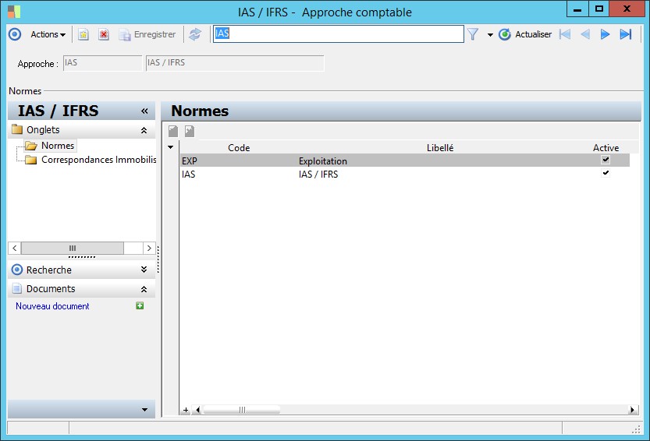The height and width of the screenshot is (441, 650).
Task: Click the right arrow of the tree scrollbar
Action: (x=149, y=248)
